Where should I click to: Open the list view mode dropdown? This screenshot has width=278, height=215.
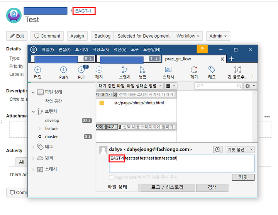click(171, 86)
